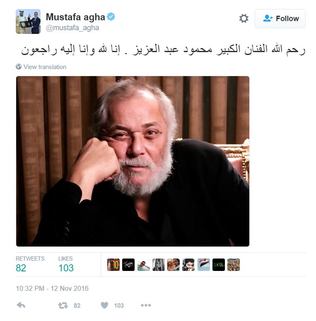Image resolution: width=316 pixels, height=321 pixels.
Task: Open the three-dots more options menu
Action: click(146, 305)
